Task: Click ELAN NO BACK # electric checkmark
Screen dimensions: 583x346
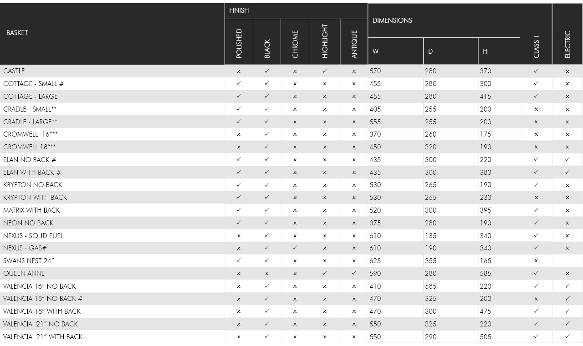Action: coord(567,160)
